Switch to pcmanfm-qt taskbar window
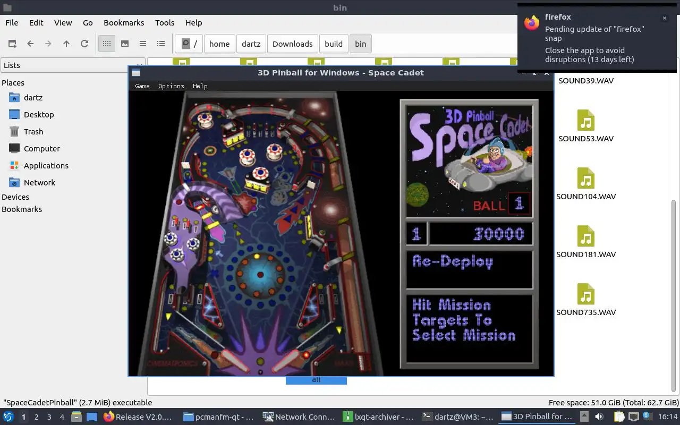Viewport: 680px width, 425px height. click(219, 417)
